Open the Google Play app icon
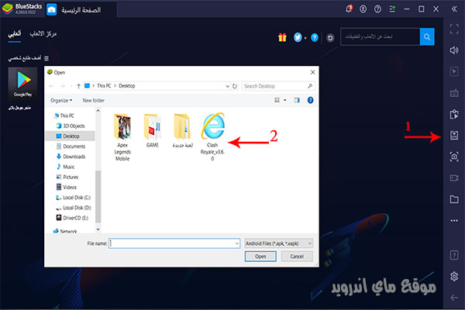 tap(22, 84)
